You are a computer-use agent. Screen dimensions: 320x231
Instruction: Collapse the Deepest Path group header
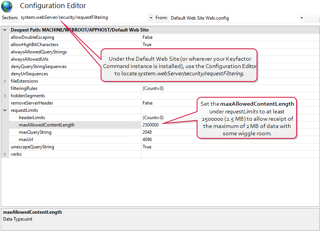click(5, 30)
